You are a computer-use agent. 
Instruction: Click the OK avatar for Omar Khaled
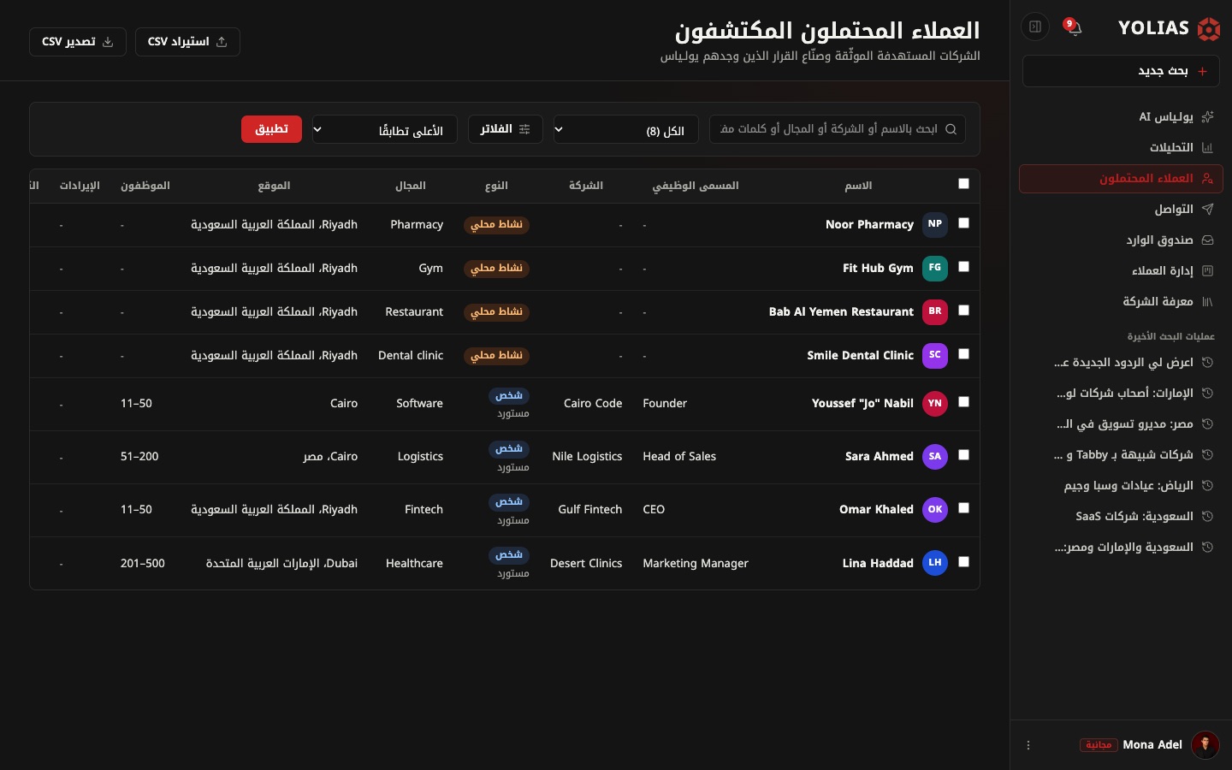(935, 509)
